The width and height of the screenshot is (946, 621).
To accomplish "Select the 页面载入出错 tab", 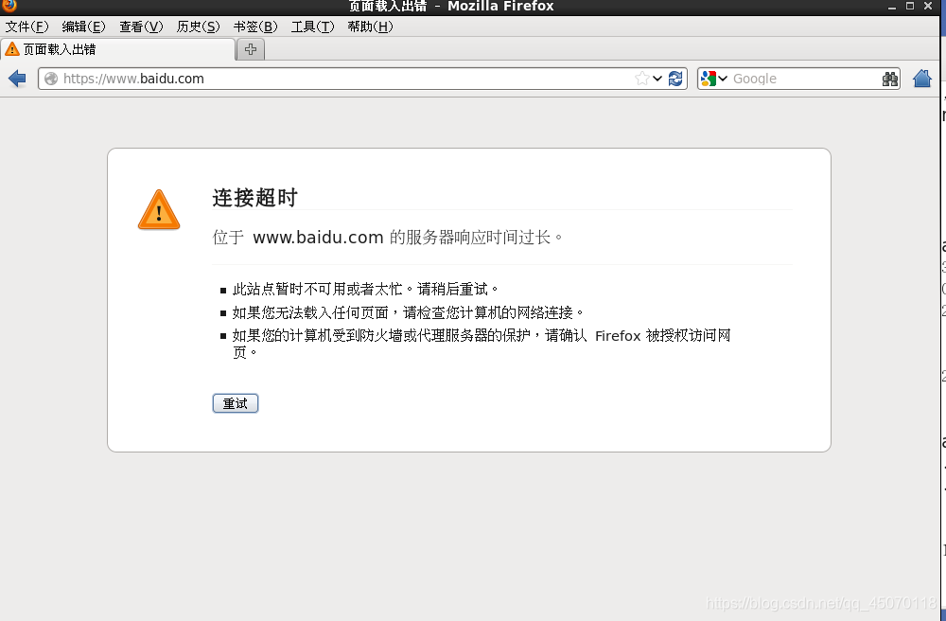I will point(118,49).
